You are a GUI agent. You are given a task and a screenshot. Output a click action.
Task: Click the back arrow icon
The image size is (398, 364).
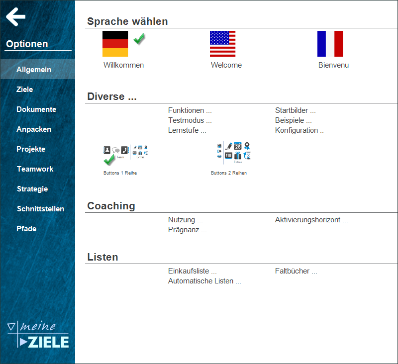(x=16, y=17)
